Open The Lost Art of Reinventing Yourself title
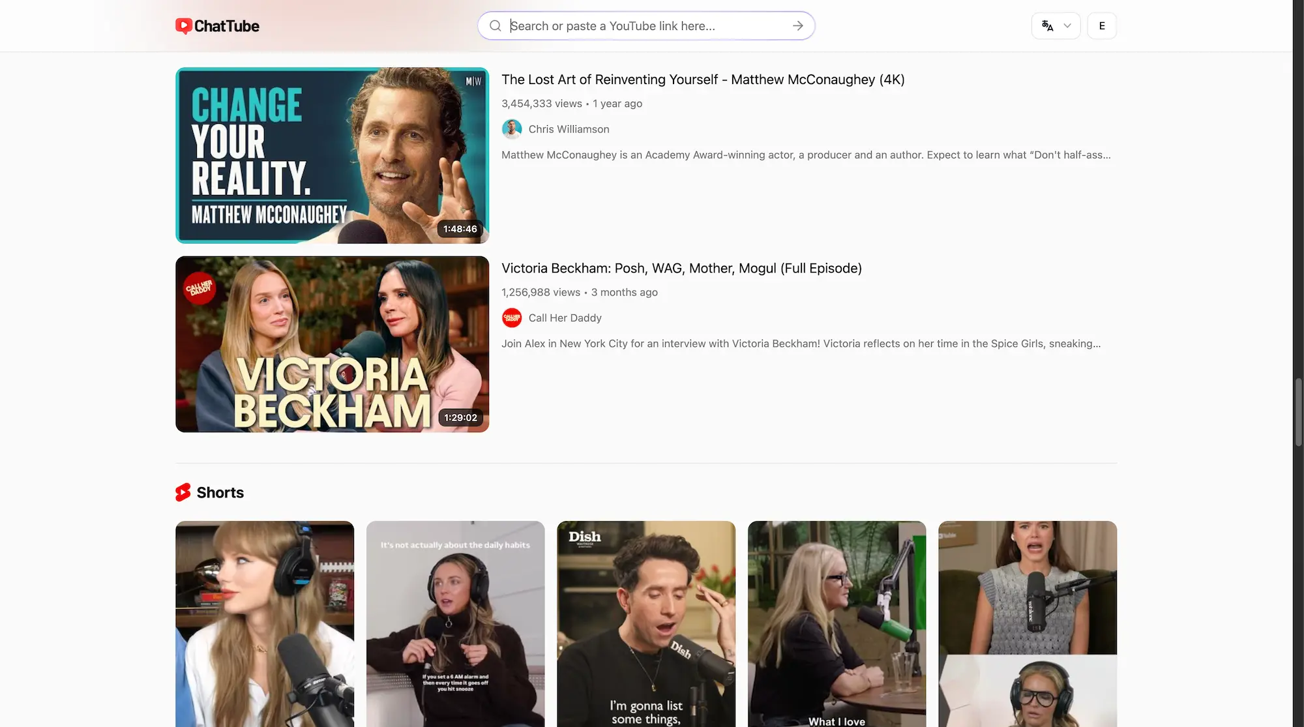Viewport: 1304px width, 727px height. click(703, 80)
